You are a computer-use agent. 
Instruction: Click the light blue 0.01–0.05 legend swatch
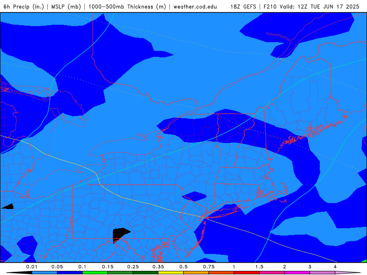click(44, 273)
